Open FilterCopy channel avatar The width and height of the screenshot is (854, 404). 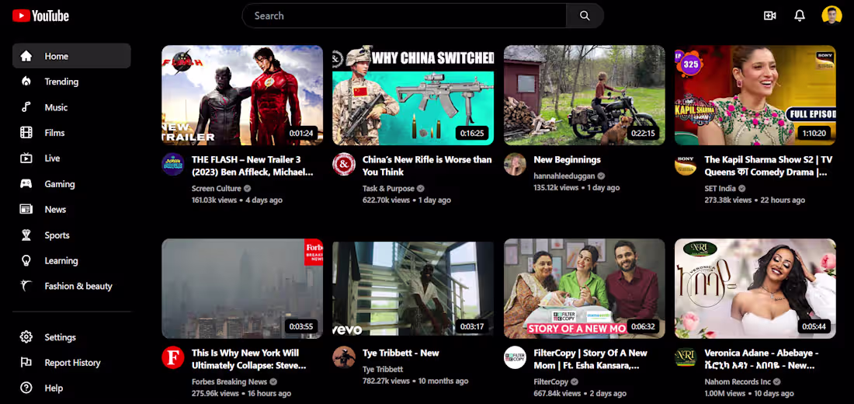pyautogui.click(x=515, y=357)
